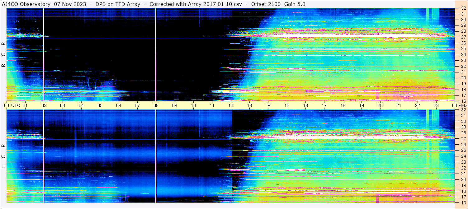The image size is (468, 209).
Task: Select the 25 MHz label on the lower frequency scale
Action: click(463, 151)
